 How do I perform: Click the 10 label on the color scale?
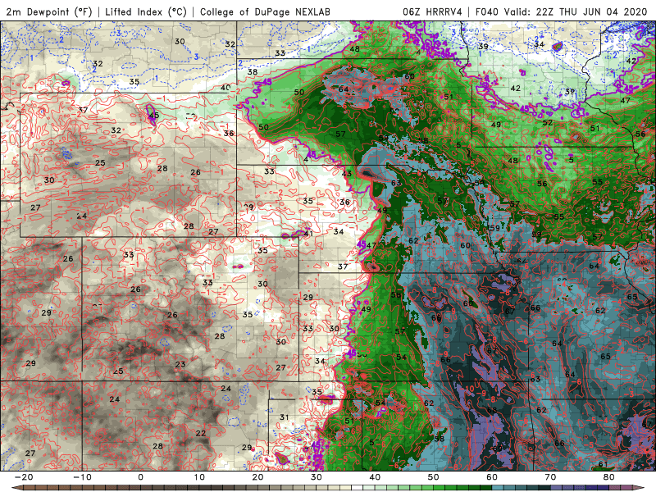click(199, 477)
